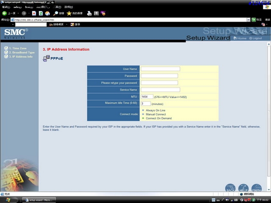Open the round HELP wizard button
The height and width of the screenshot is (203, 271).
(243, 188)
